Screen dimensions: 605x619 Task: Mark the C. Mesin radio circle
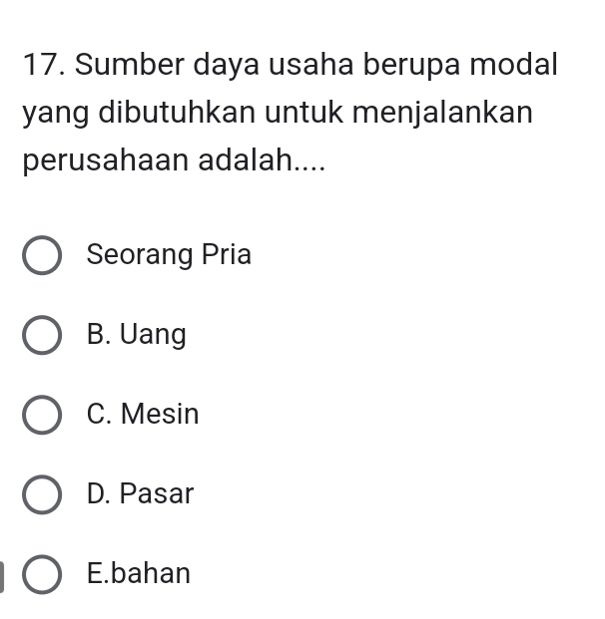tap(42, 415)
